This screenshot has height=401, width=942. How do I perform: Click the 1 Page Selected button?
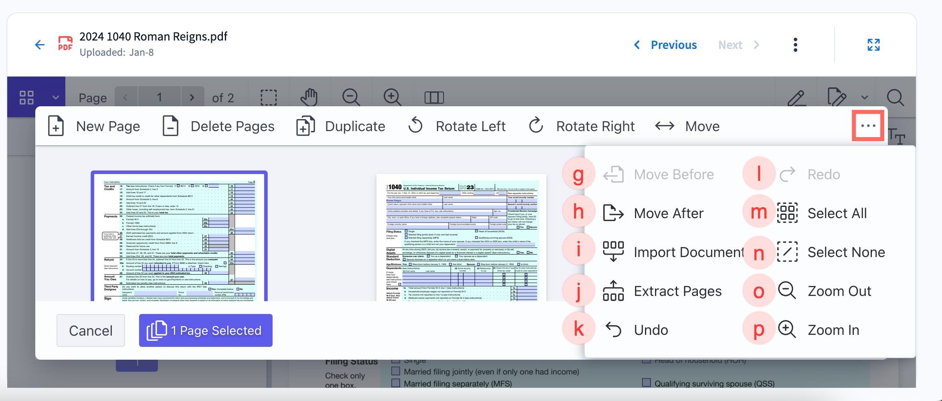point(206,330)
